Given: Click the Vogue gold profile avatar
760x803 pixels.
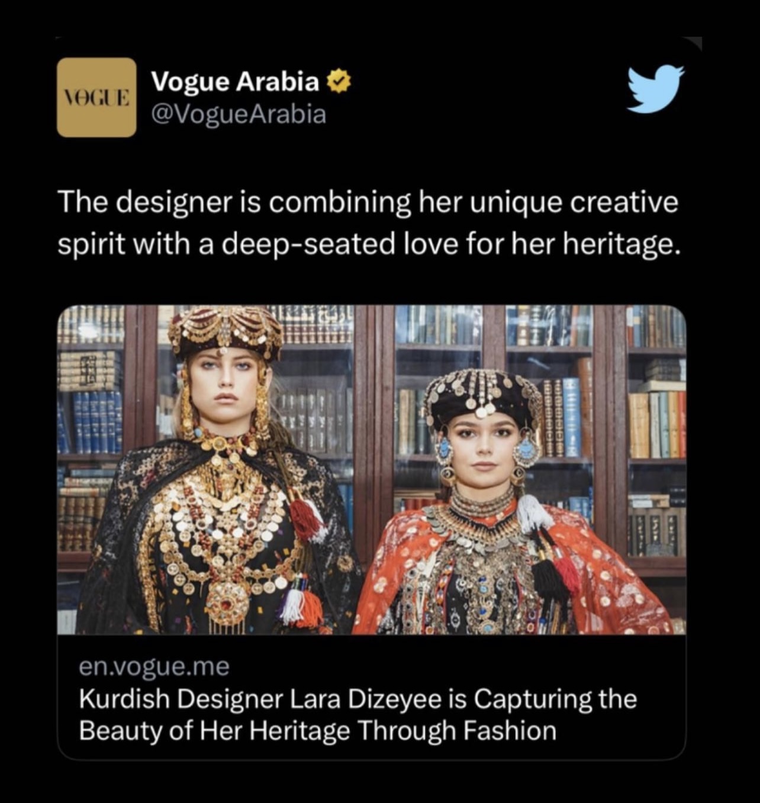Looking at the screenshot, I should coord(96,97).
